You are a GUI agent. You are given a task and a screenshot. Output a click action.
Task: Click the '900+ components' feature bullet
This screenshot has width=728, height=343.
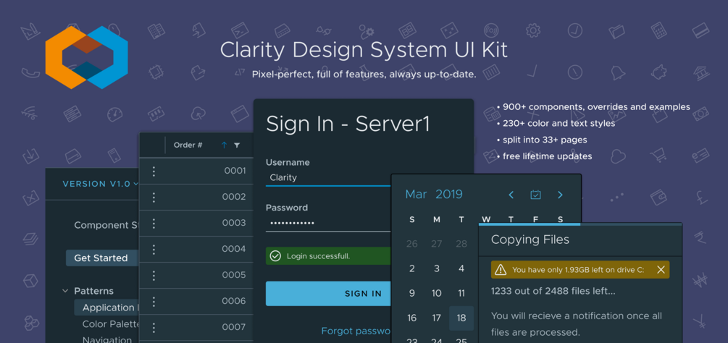[x=596, y=107]
